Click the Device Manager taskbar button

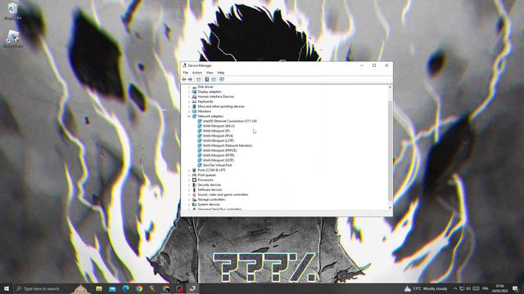pos(193,288)
